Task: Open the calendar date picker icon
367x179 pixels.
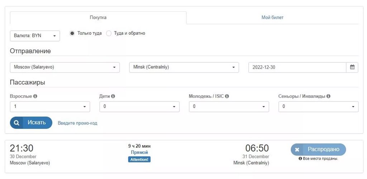Action: click(x=352, y=67)
